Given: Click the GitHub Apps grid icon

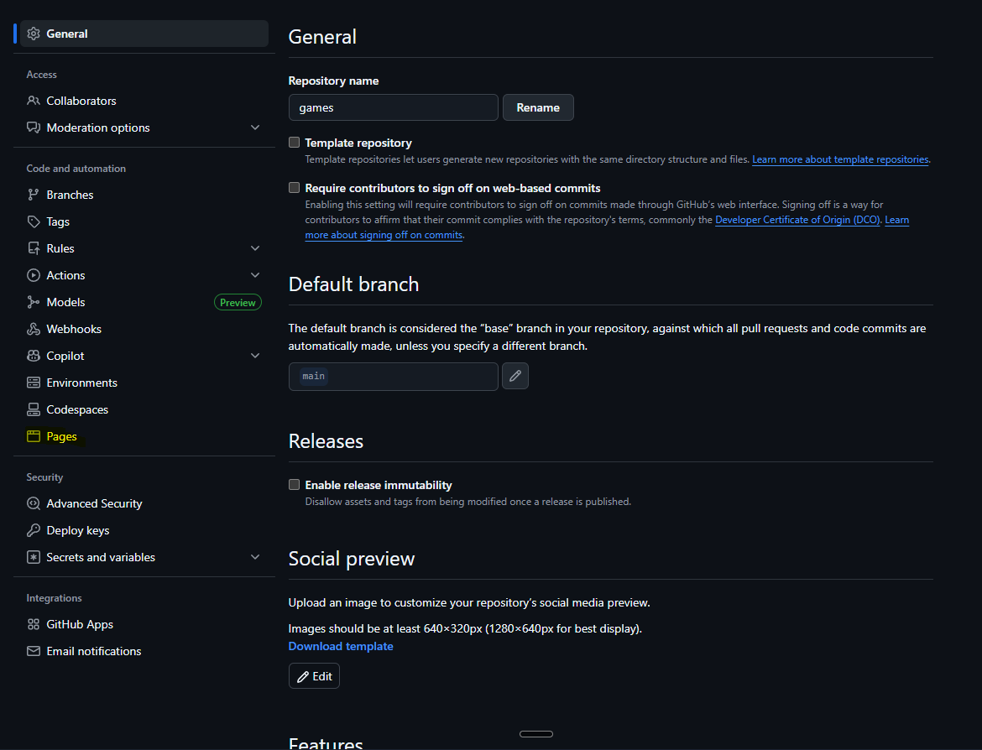Looking at the screenshot, I should click(x=34, y=624).
